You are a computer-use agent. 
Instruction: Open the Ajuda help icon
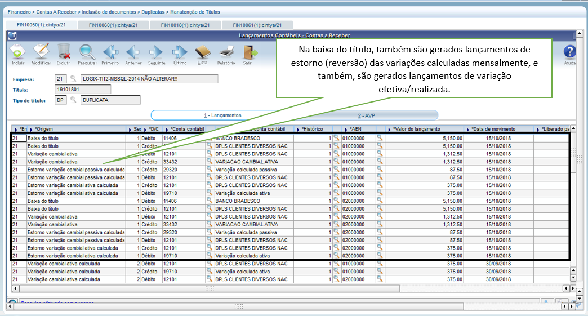[569, 52]
